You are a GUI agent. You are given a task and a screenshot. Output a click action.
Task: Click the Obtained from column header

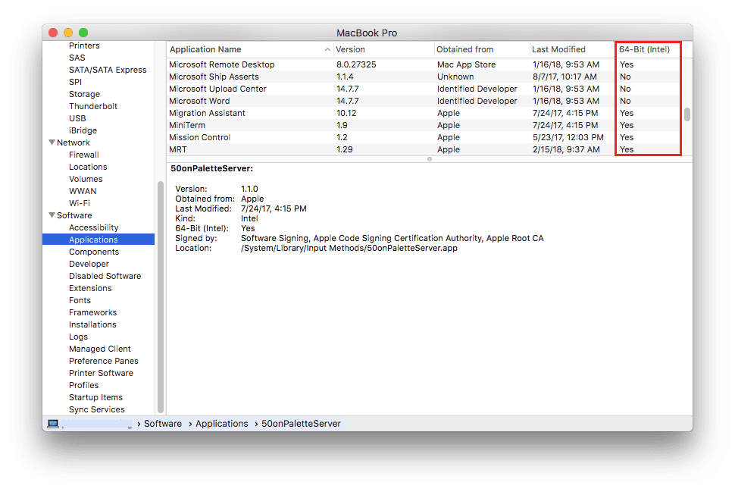[x=464, y=49]
